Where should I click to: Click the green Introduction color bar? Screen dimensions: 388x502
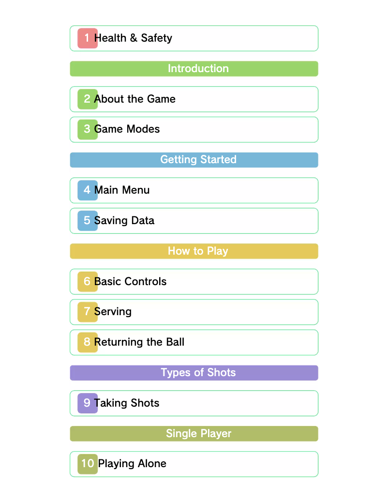[x=194, y=68]
